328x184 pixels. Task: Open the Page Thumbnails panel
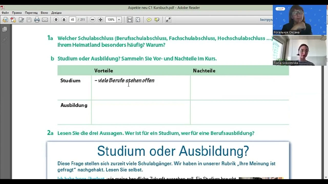[5, 29]
